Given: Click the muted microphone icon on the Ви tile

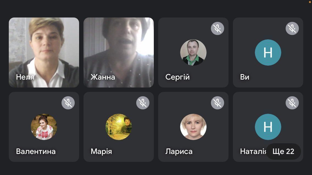Looking at the screenshot, I should 292,28.
